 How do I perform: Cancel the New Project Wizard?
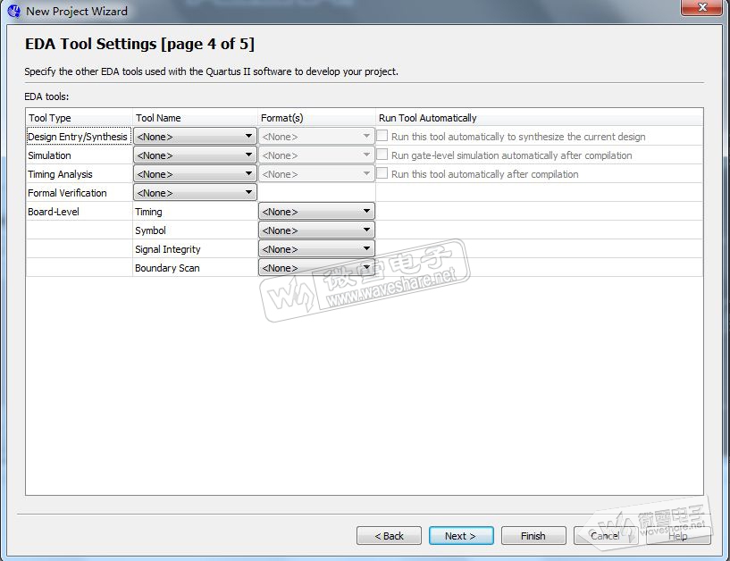click(x=606, y=536)
